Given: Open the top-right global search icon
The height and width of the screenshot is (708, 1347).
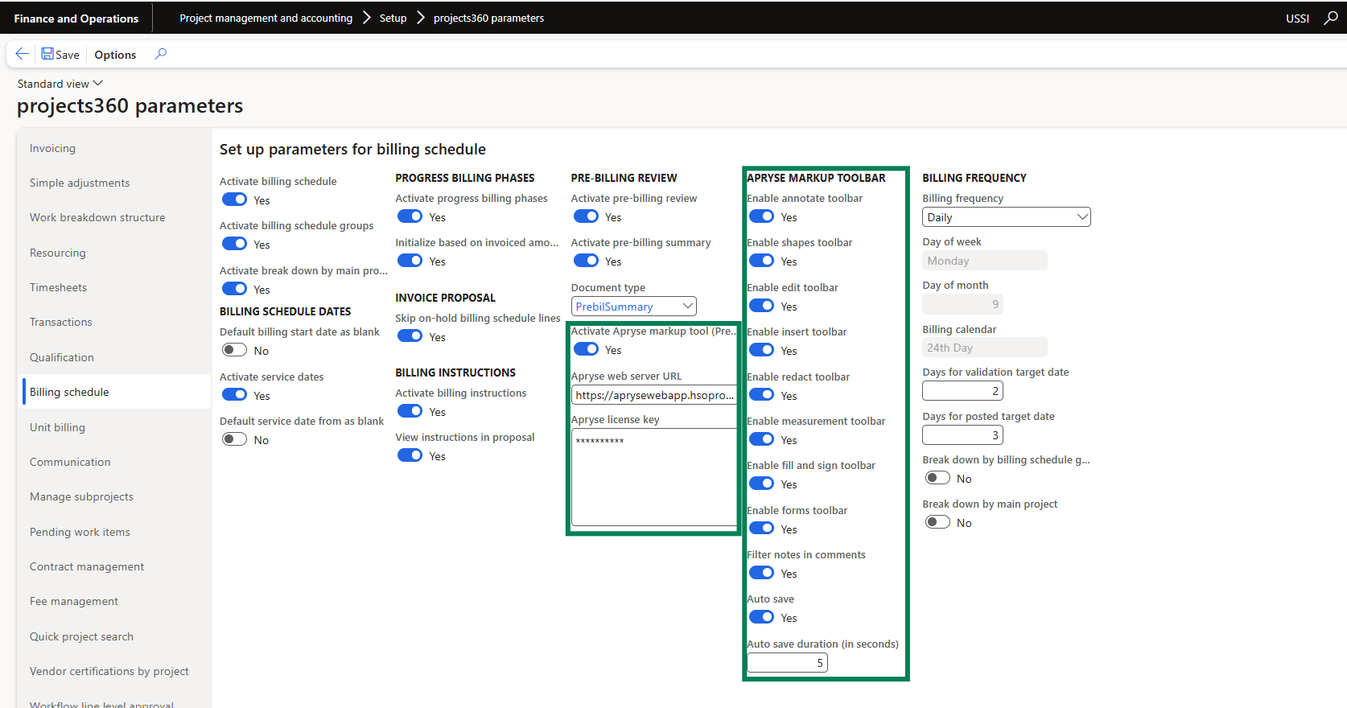Looking at the screenshot, I should (1331, 18).
